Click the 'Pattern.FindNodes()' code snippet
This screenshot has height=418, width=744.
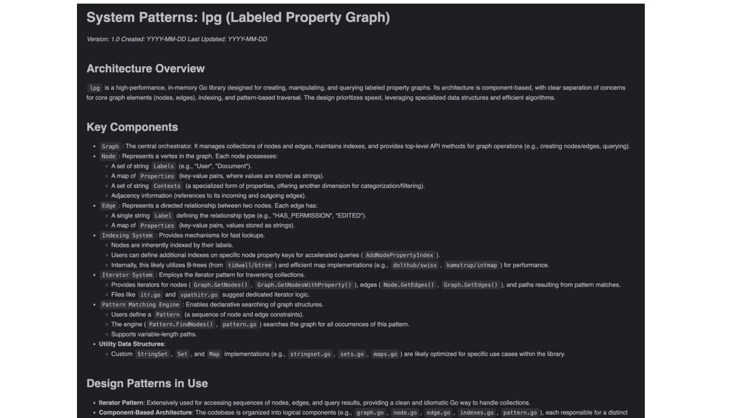(x=181, y=325)
